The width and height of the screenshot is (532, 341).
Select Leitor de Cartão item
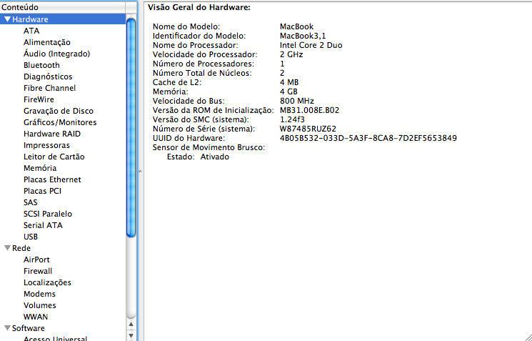(54, 157)
